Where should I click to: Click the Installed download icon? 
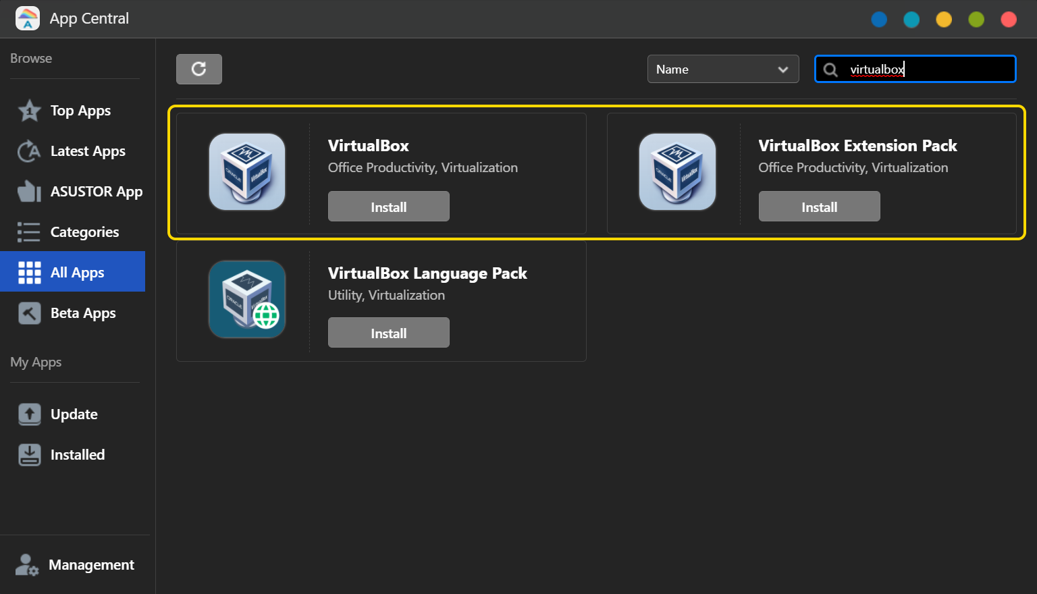[x=29, y=455]
